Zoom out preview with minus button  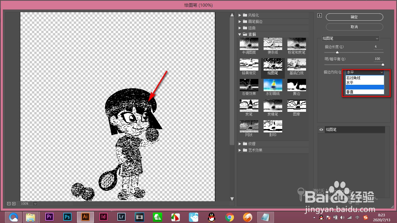[9, 204]
